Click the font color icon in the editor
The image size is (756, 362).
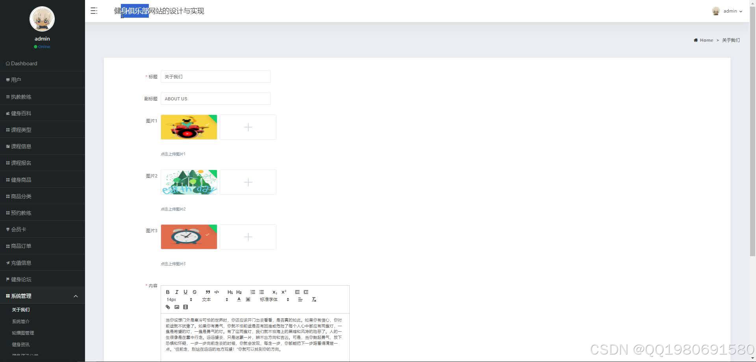(239, 299)
